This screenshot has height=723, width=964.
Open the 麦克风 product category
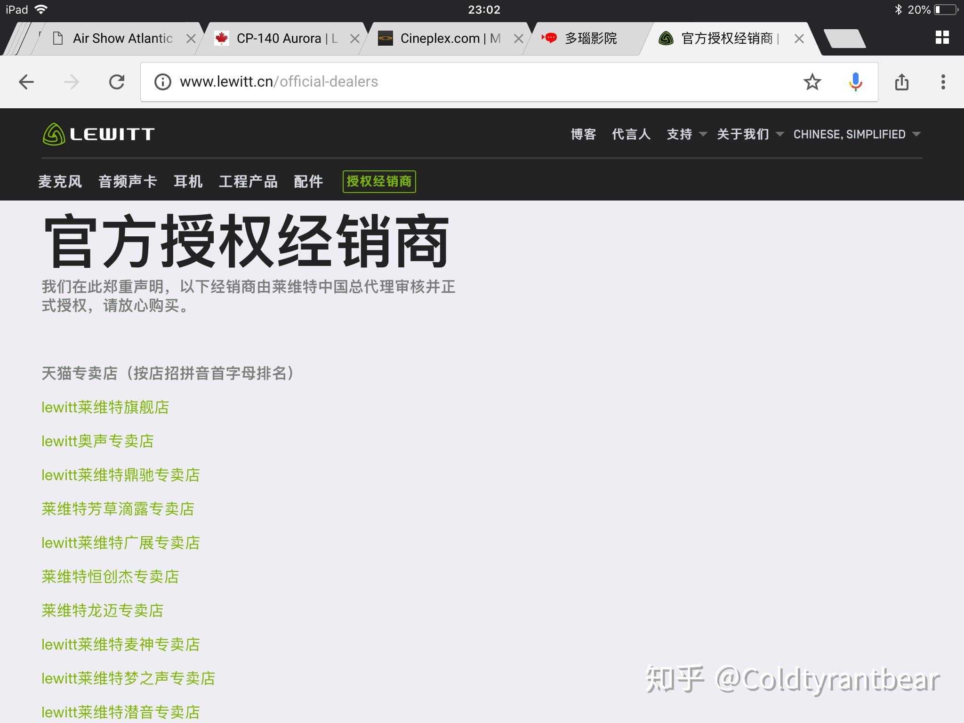[60, 181]
